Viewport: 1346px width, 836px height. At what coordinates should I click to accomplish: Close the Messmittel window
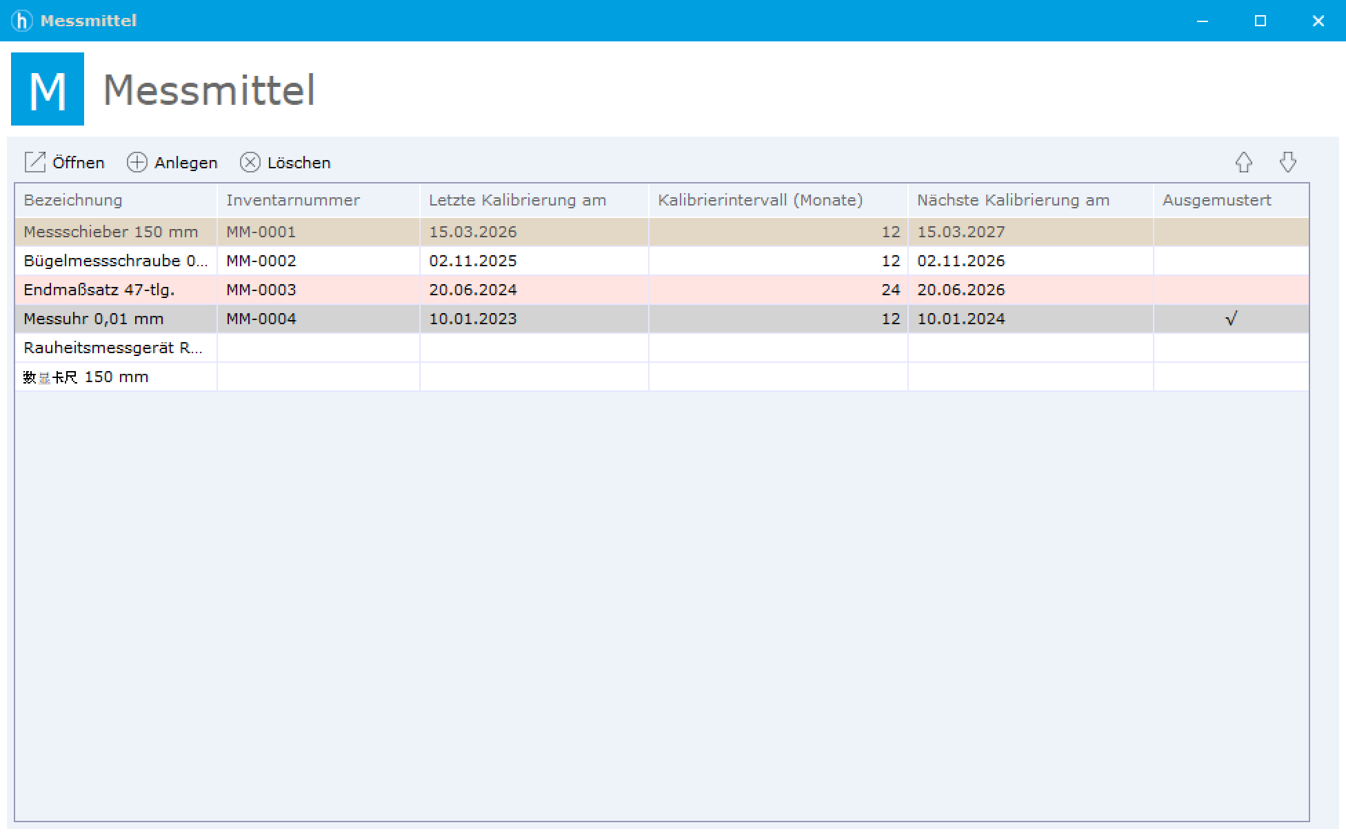pos(1318,21)
